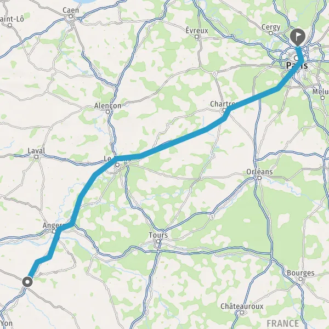Click the Laval city dot

[37, 157]
